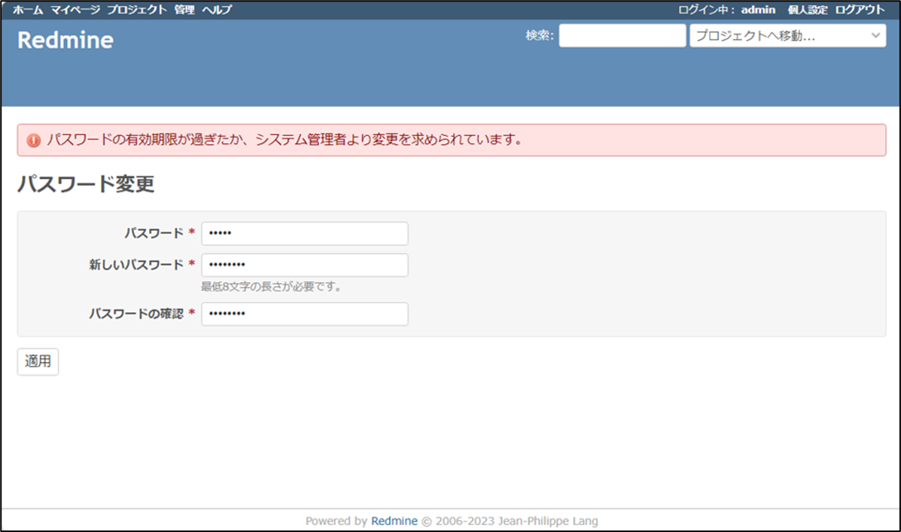
Task: Click the パスワードの確認 confirmation field
Action: coord(304,314)
